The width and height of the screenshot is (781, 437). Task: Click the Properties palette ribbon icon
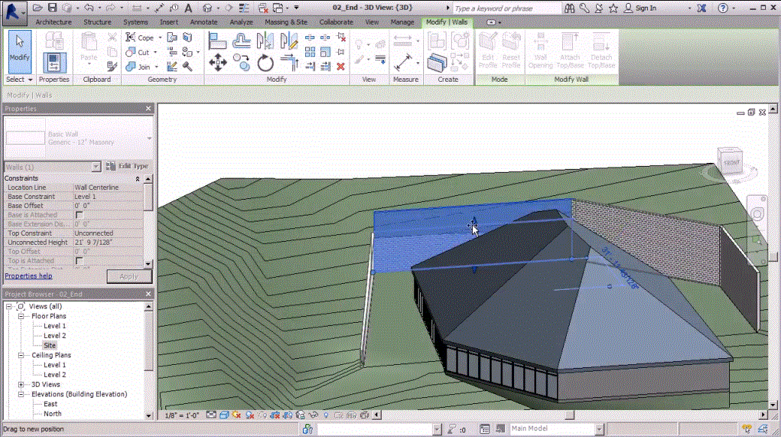click(54, 63)
